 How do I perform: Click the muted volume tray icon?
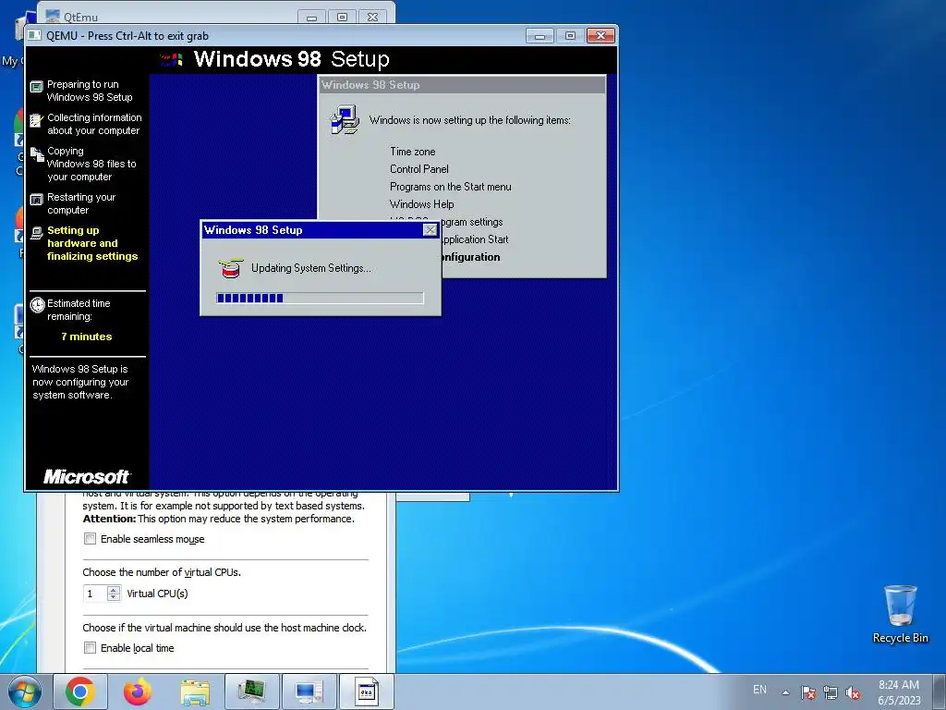(x=853, y=692)
